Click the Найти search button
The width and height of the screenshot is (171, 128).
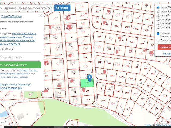click(62, 8)
